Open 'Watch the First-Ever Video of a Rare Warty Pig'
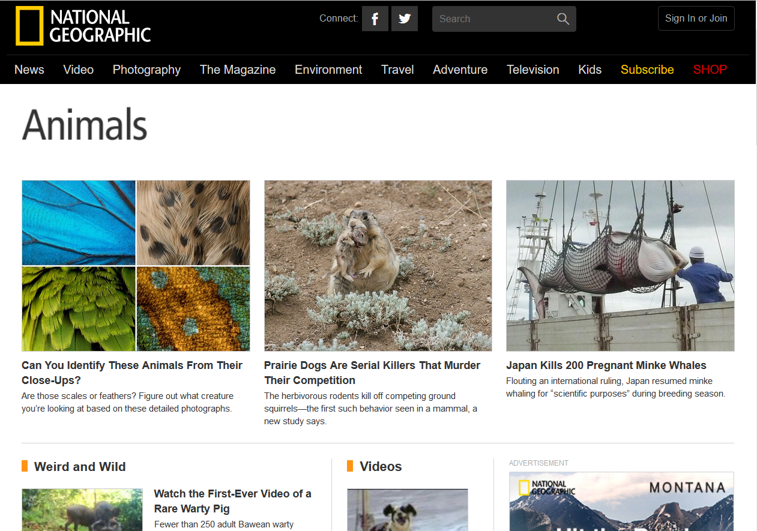Image resolution: width=757 pixels, height=531 pixels. pyautogui.click(x=233, y=501)
